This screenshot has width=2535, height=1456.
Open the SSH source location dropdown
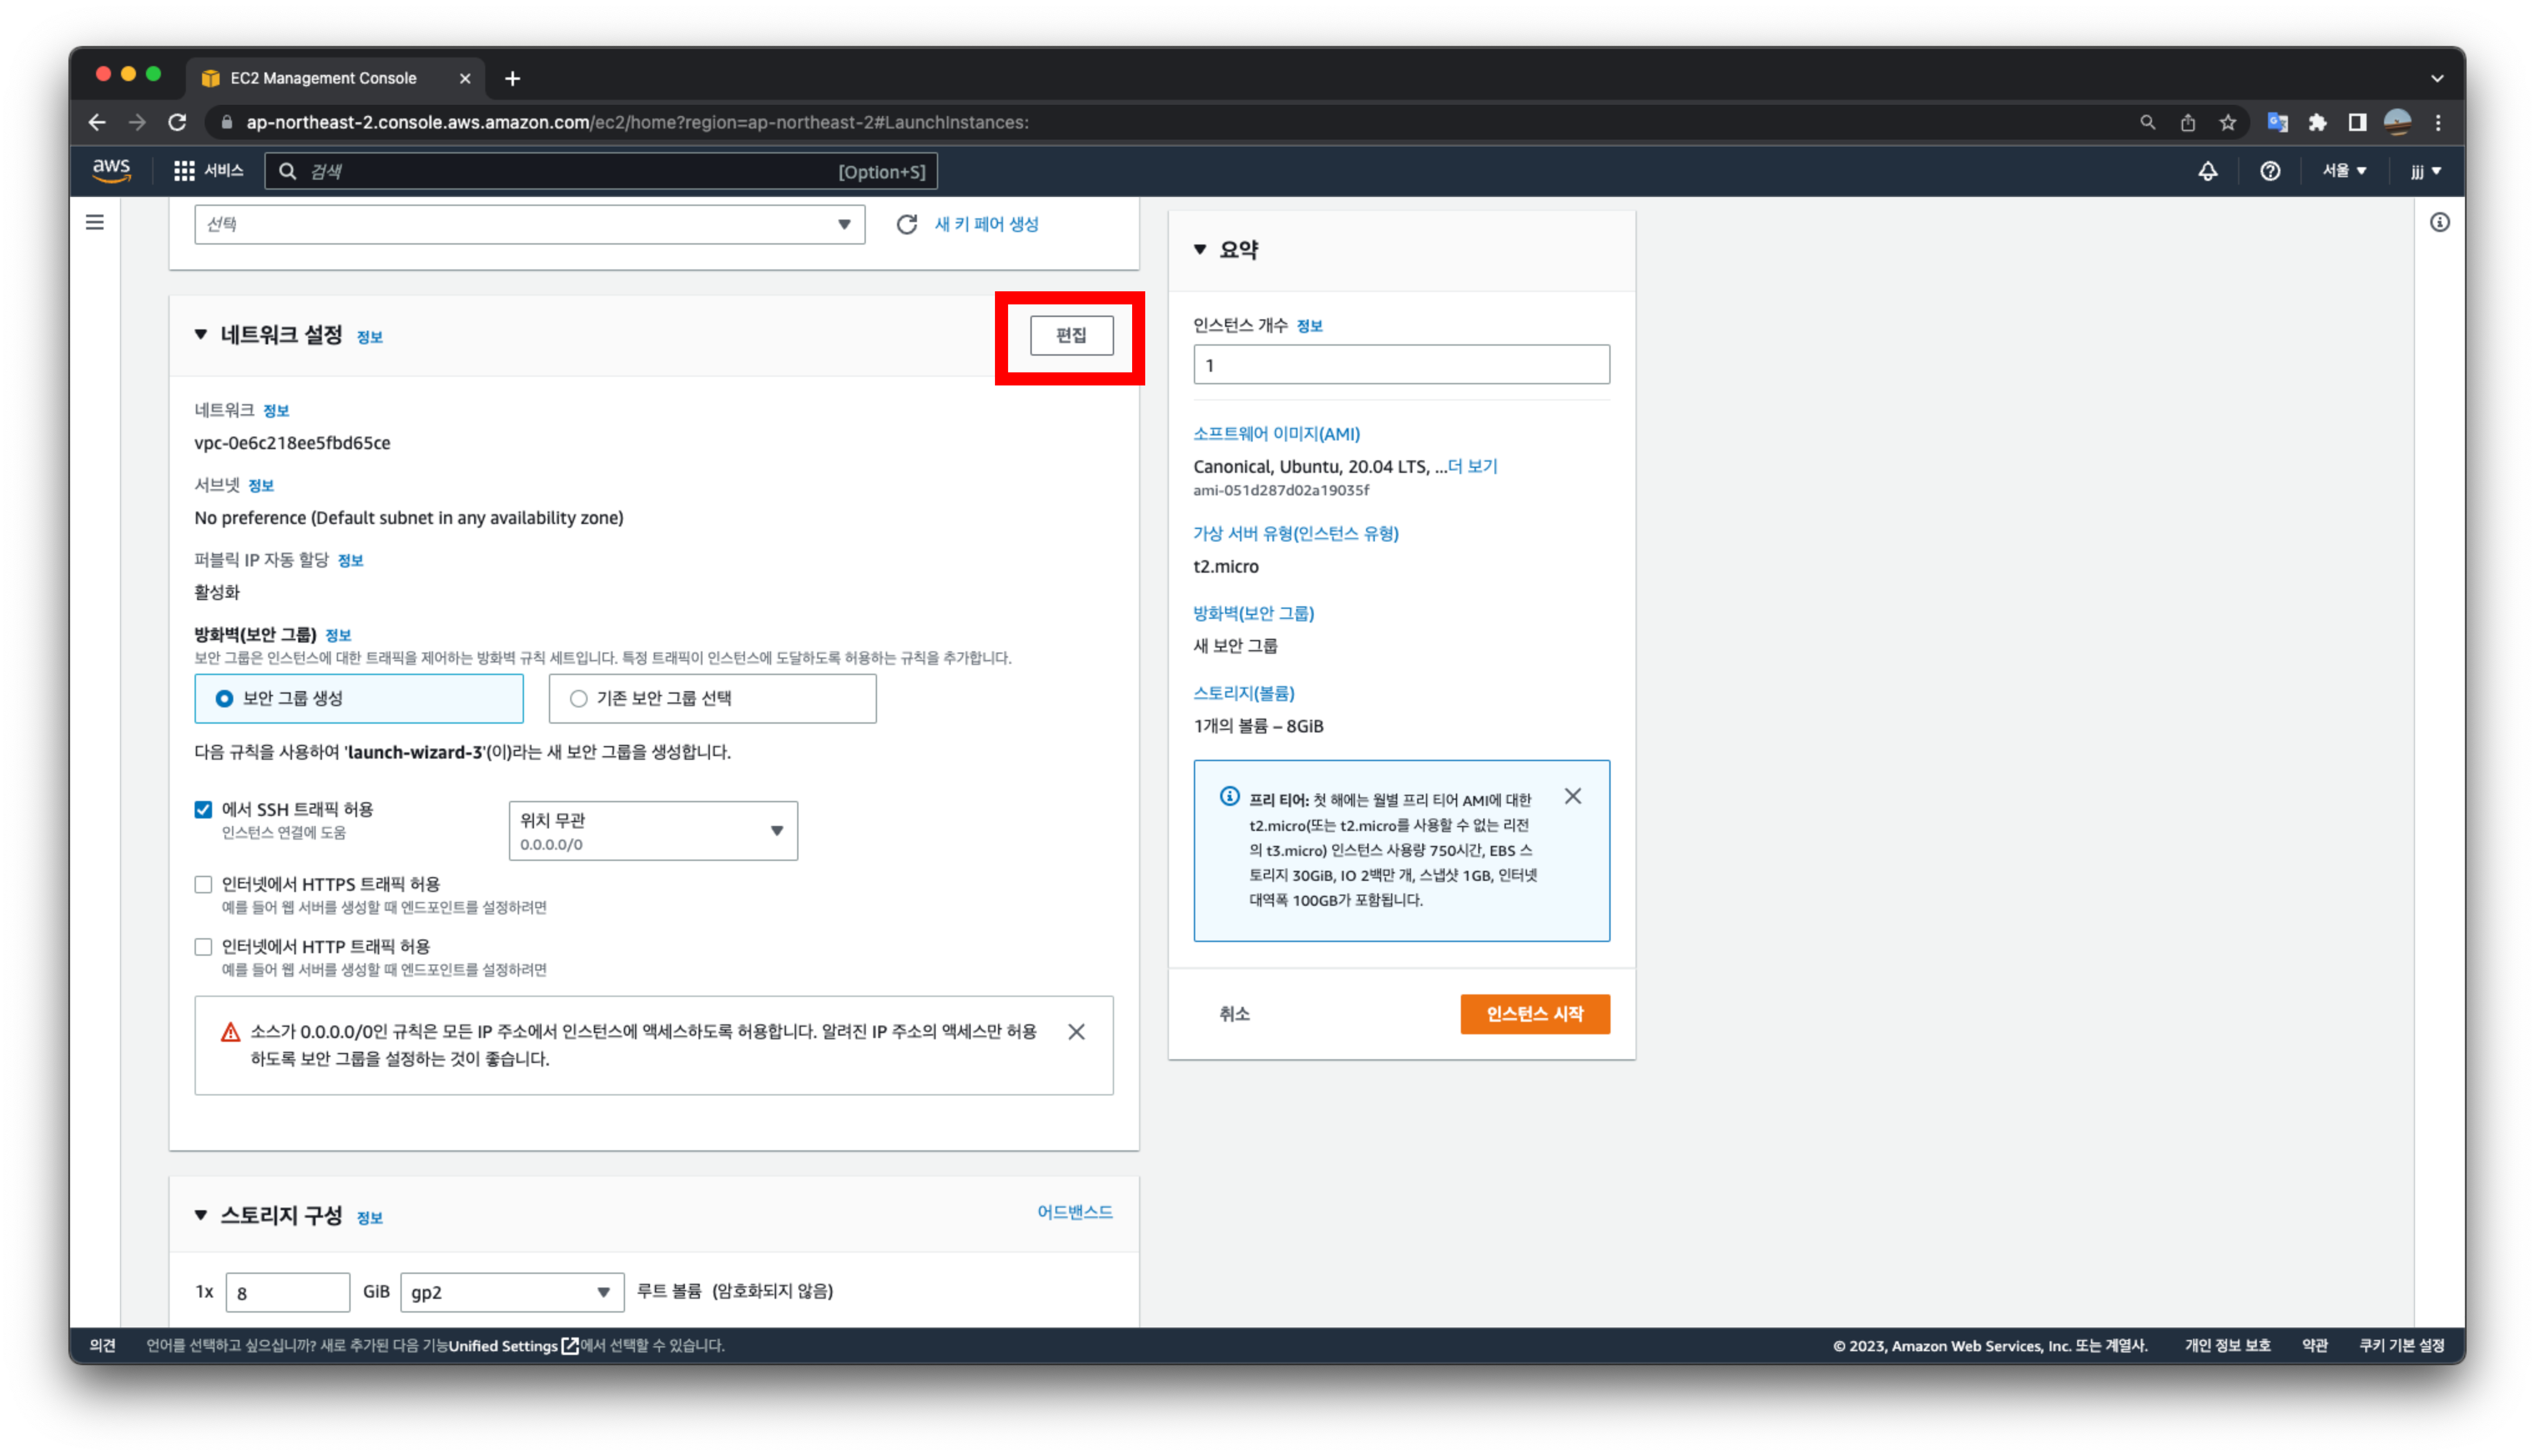[x=652, y=830]
